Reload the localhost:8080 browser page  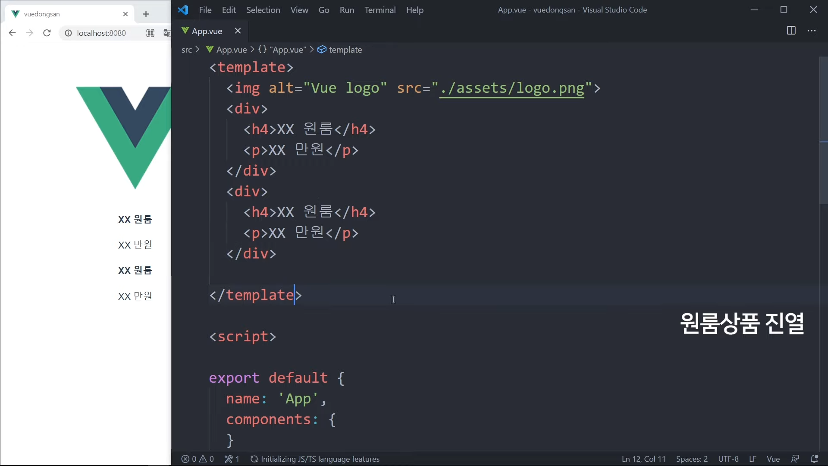point(47,33)
